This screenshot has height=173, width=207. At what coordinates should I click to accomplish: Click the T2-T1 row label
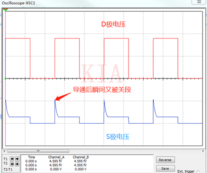click(x=8, y=169)
